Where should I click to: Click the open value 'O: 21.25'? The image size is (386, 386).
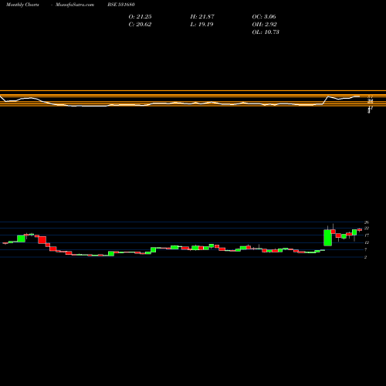click(x=140, y=17)
